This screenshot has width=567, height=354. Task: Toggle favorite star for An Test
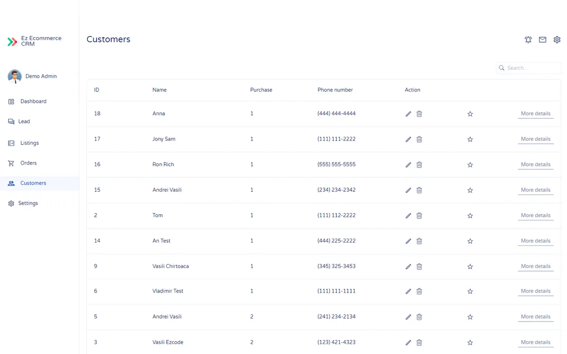pyautogui.click(x=470, y=241)
